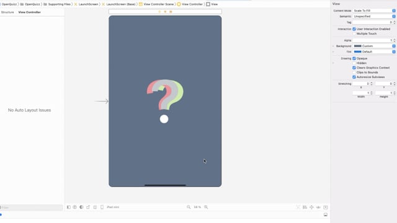
Task: Enable the Multiple Touch checkbox
Action: (354, 33)
